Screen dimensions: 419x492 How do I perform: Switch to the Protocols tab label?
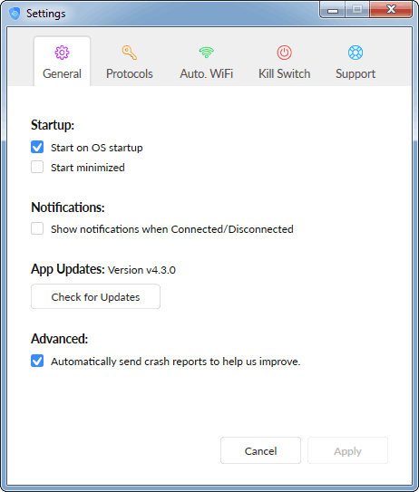pos(130,74)
